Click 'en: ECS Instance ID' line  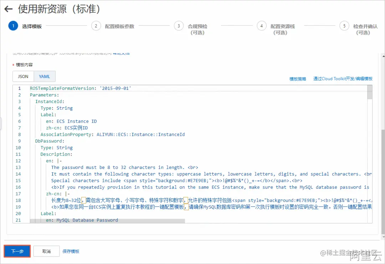pos(71,121)
